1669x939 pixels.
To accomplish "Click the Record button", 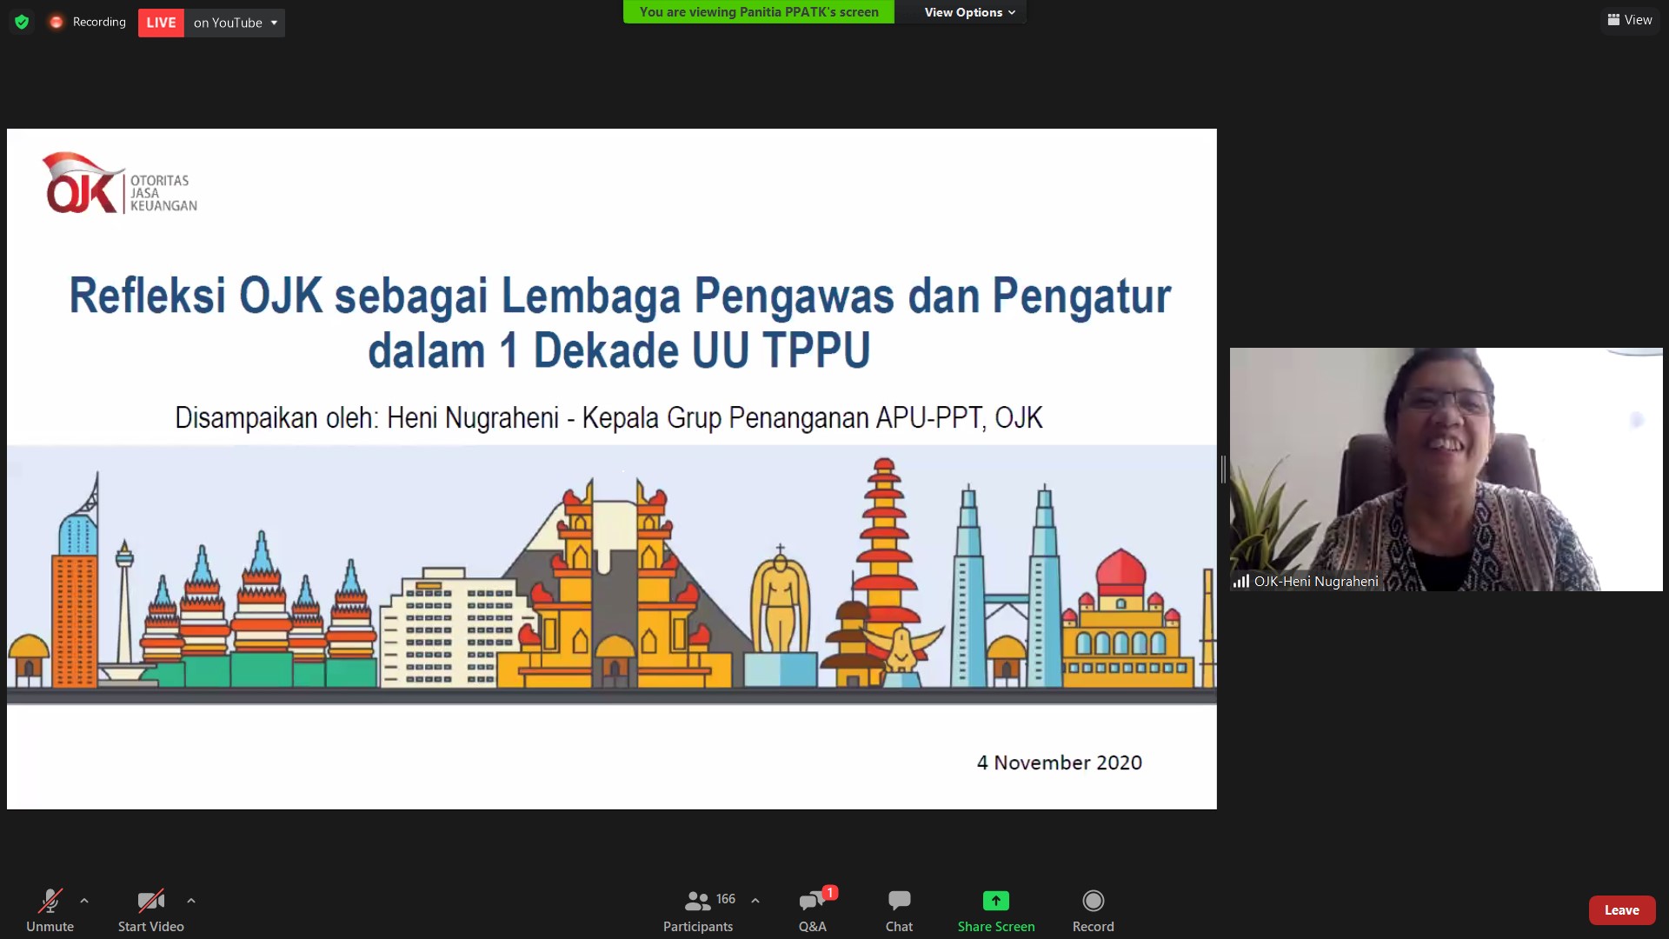I will [1094, 910].
